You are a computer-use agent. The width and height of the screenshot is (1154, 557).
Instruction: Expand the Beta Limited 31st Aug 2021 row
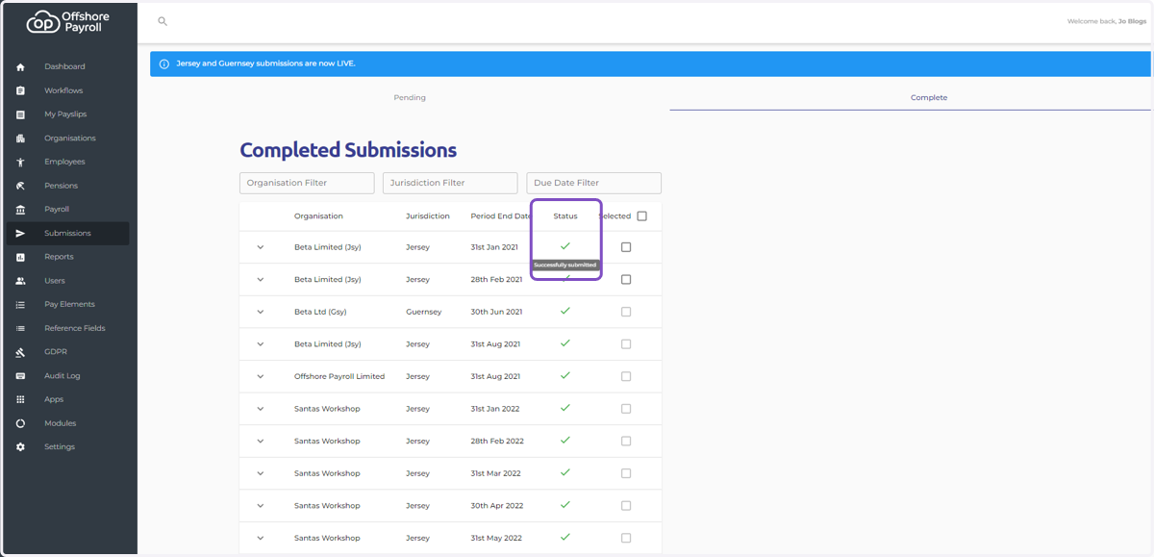click(x=260, y=344)
